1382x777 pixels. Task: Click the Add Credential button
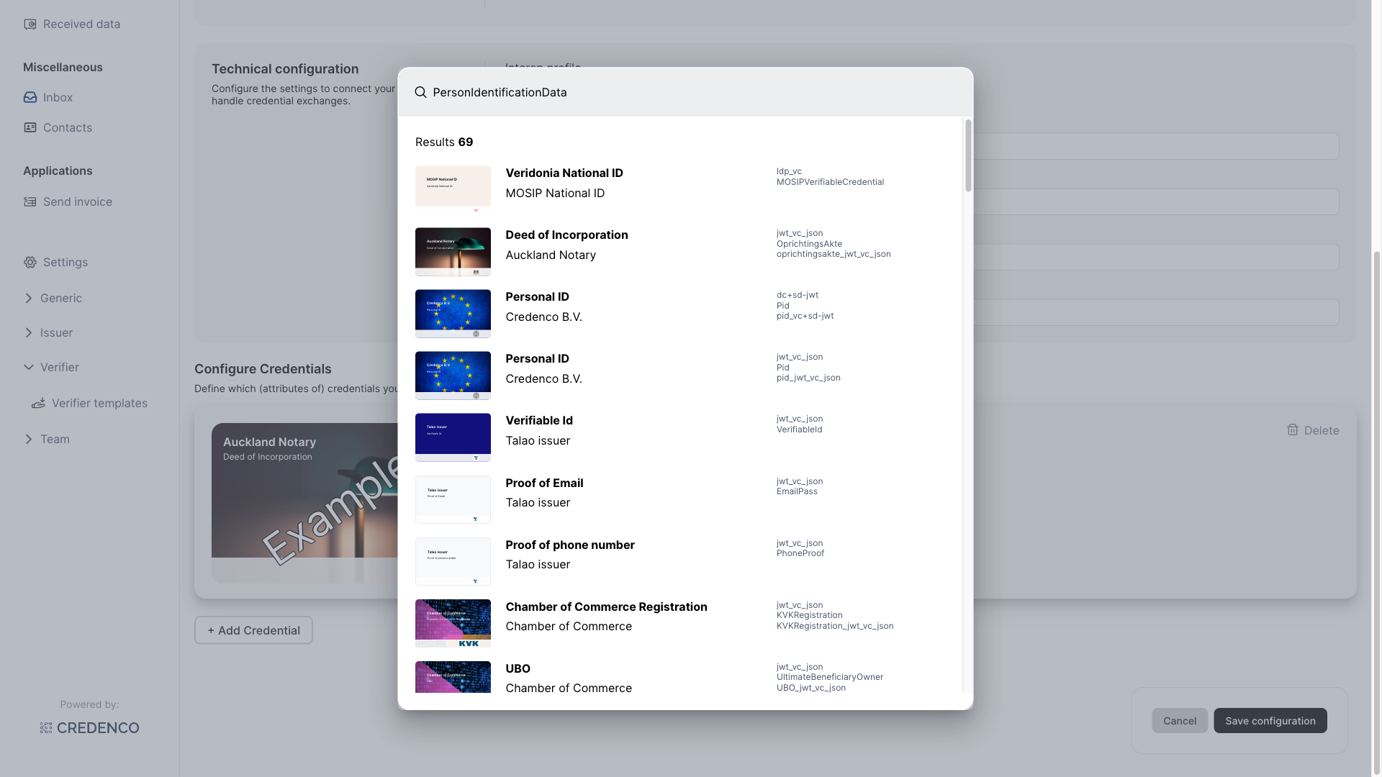pyautogui.click(x=253, y=630)
